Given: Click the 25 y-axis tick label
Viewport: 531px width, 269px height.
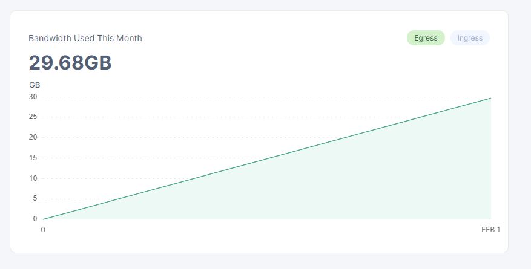Looking at the screenshot, I should (33, 117).
